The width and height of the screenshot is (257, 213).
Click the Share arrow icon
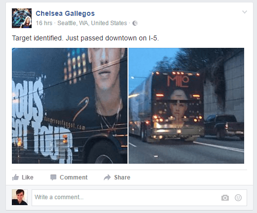click(x=107, y=177)
